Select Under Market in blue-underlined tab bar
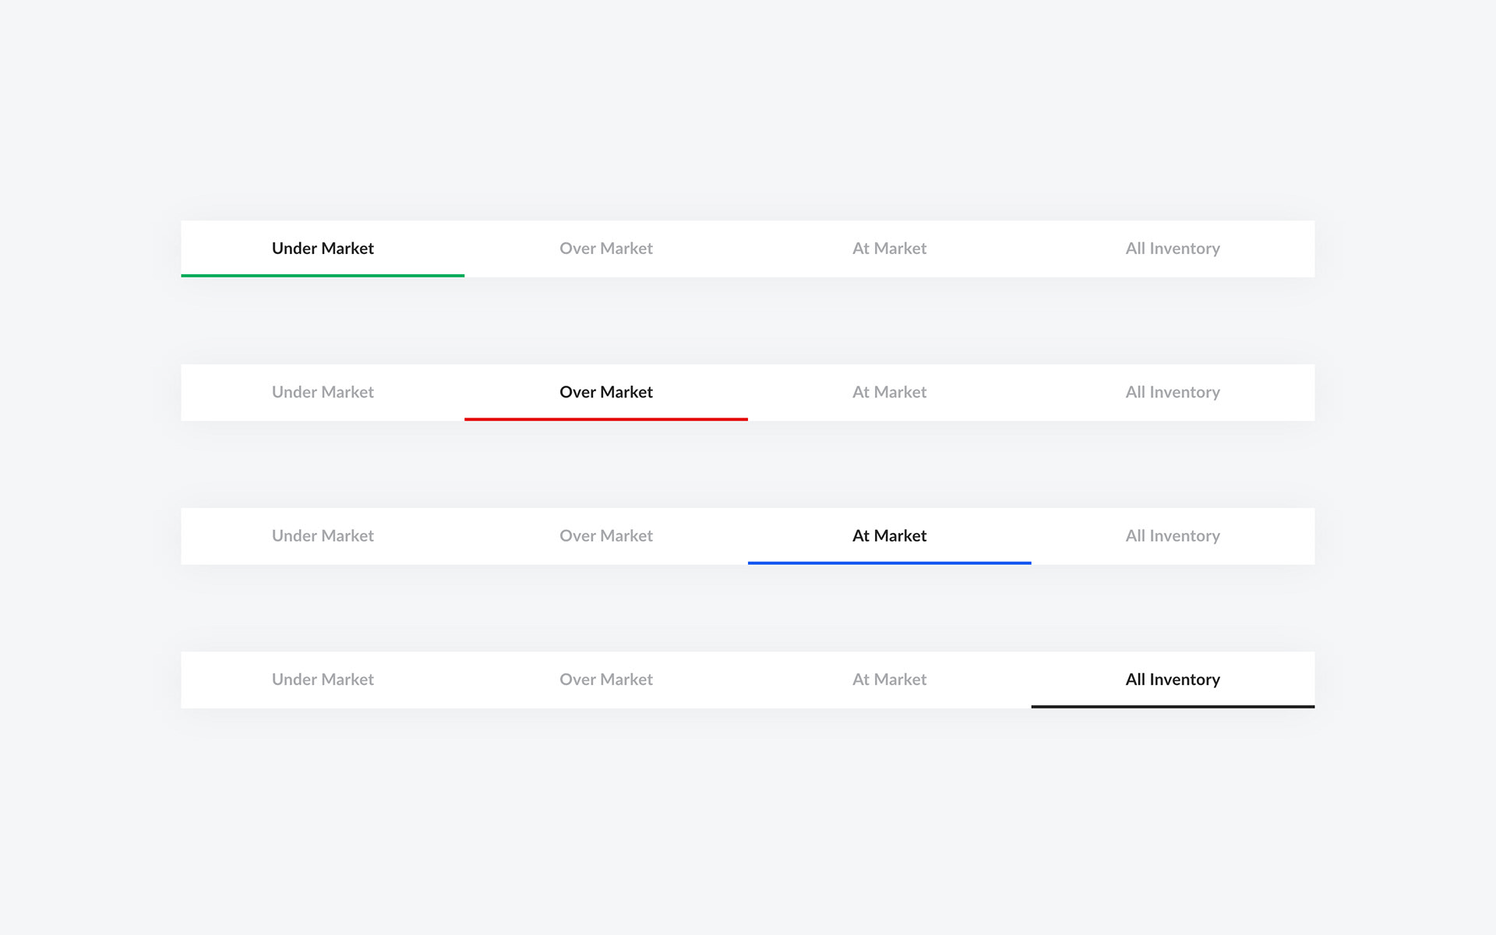Image resolution: width=1496 pixels, height=935 pixels. 323,536
